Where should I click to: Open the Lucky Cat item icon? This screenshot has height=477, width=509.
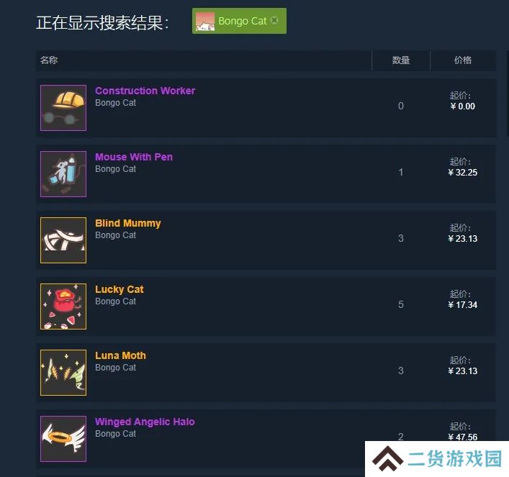(63, 306)
